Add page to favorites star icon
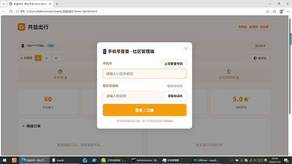The width and height of the screenshot is (292, 164). point(267,11)
